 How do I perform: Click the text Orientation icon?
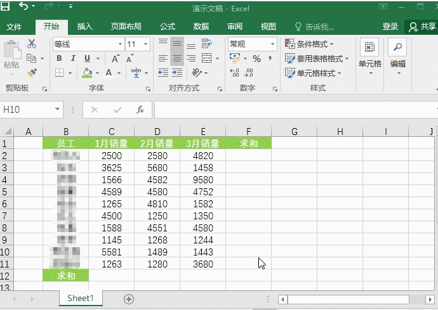point(197,73)
